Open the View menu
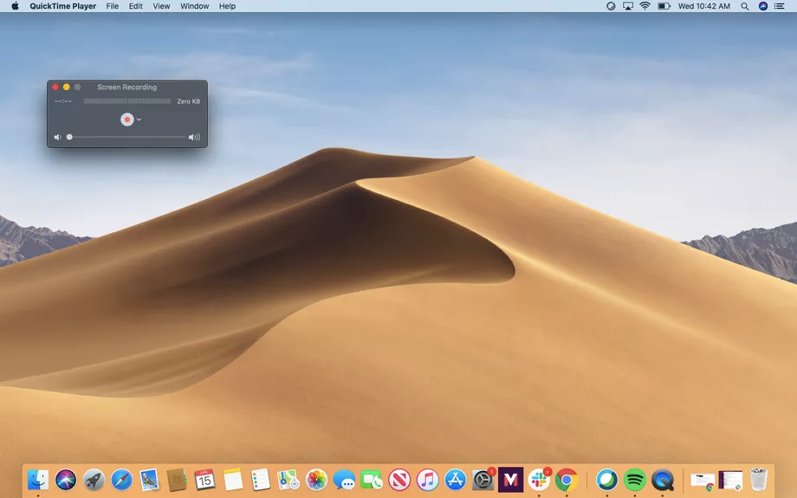The height and width of the screenshot is (498, 797). 161,6
